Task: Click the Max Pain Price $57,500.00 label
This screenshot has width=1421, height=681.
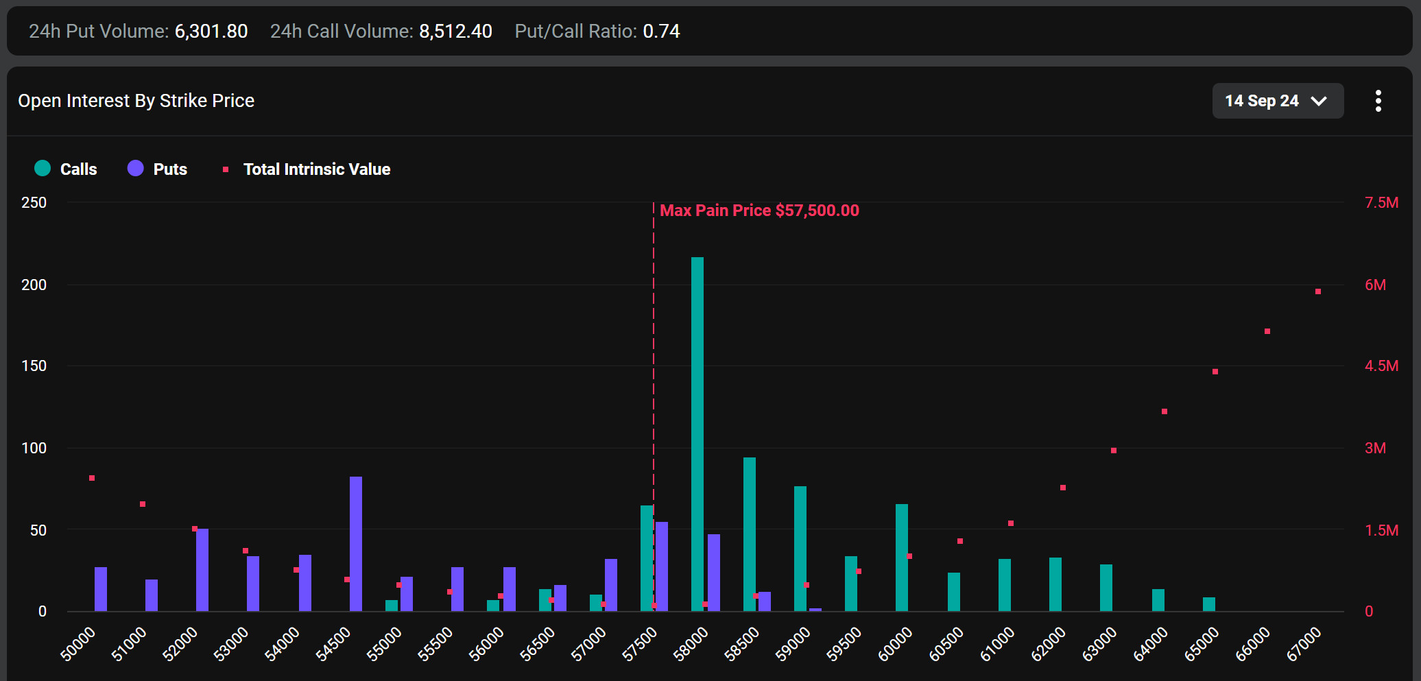Action: [x=759, y=211]
